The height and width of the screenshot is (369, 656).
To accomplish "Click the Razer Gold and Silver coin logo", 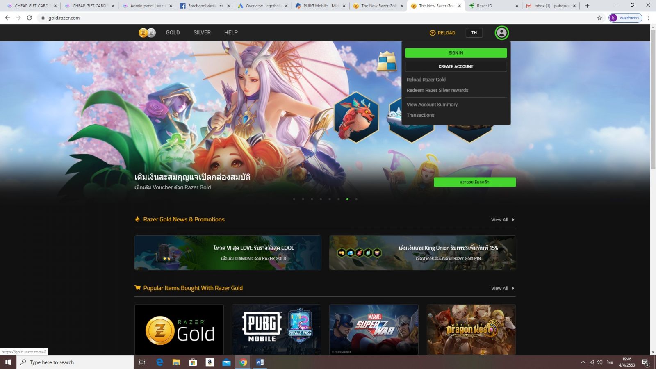I will tap(147, 33).
